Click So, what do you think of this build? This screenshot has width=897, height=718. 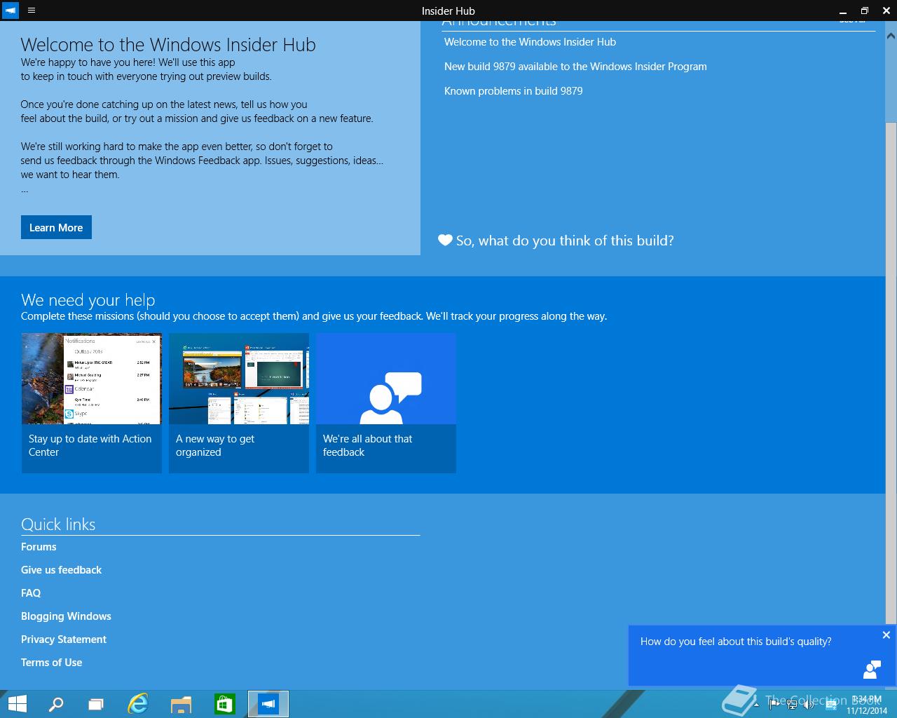tap(565, 241)
